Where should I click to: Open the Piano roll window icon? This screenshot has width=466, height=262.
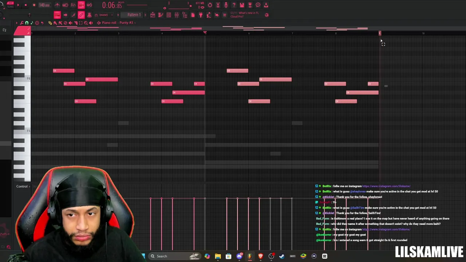[161, 15]
